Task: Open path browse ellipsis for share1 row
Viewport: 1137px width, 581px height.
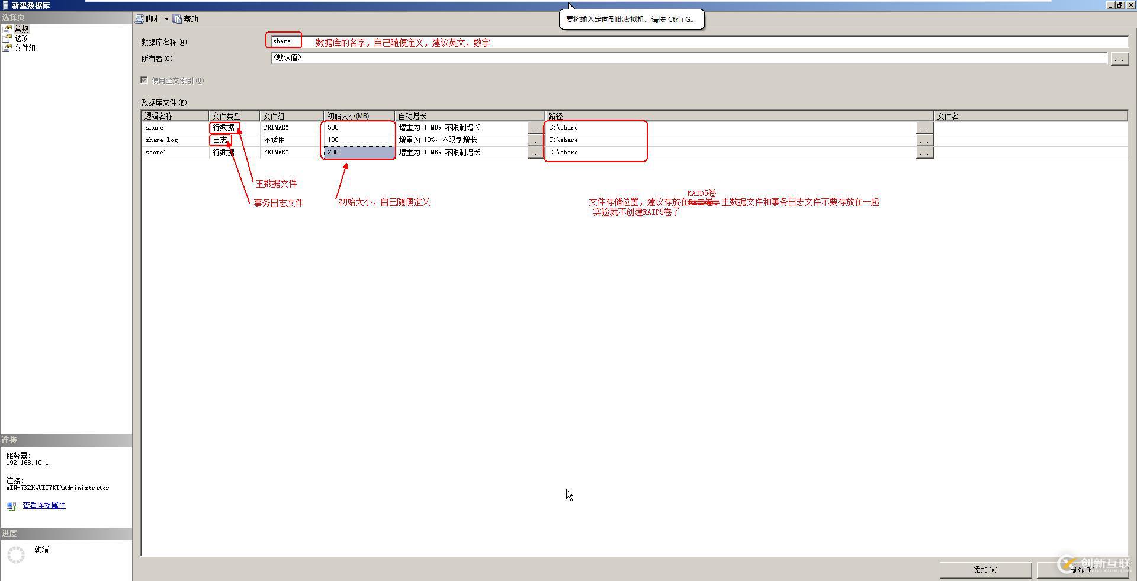Action: tap(924, 153)
